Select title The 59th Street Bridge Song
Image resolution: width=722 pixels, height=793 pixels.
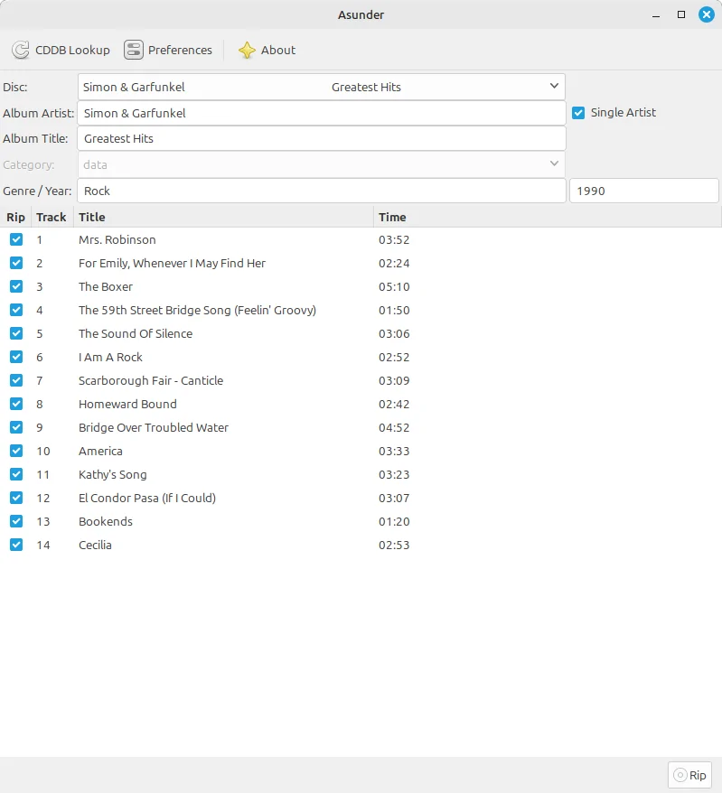(x=197, y=310)
